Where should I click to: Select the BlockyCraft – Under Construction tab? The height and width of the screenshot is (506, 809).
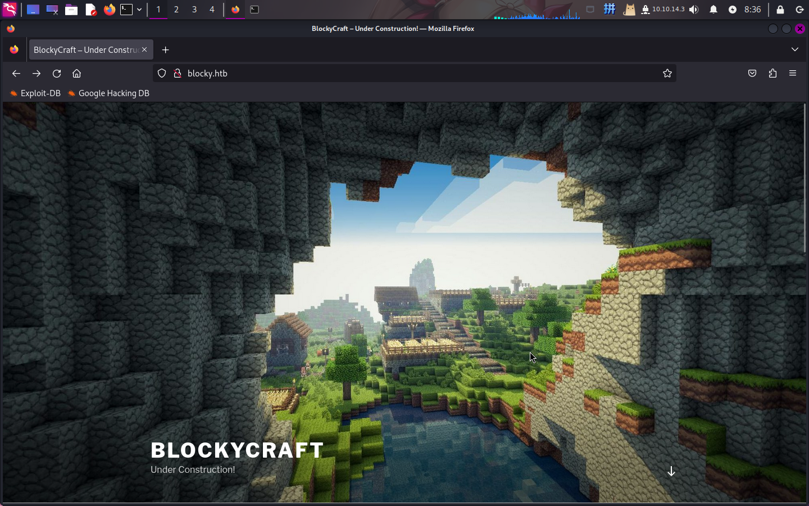click(90, 50)
